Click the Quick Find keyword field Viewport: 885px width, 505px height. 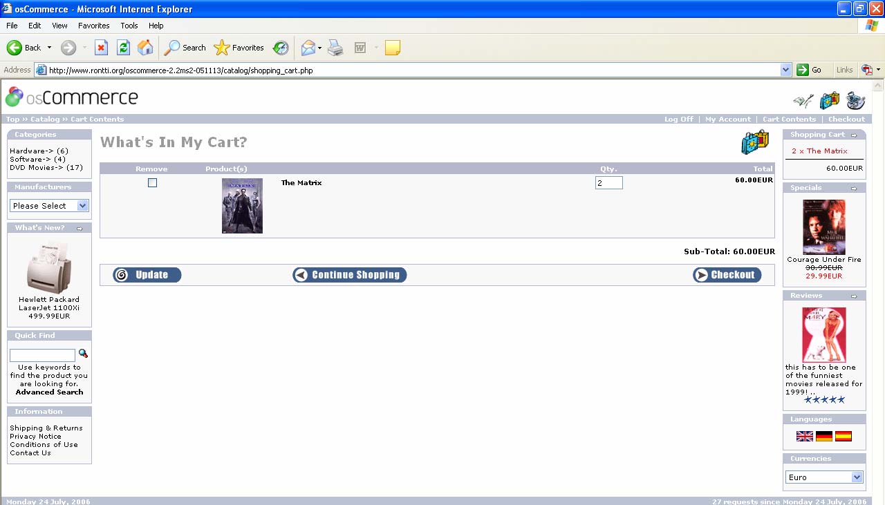[x=42, y=355]
